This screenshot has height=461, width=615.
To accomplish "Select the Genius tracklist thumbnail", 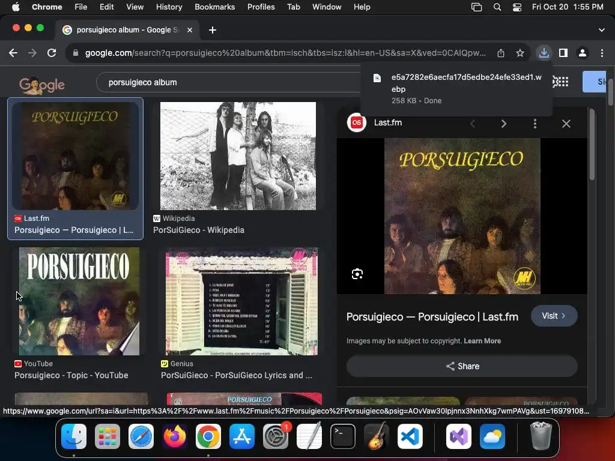I will (x=241, y=301).
